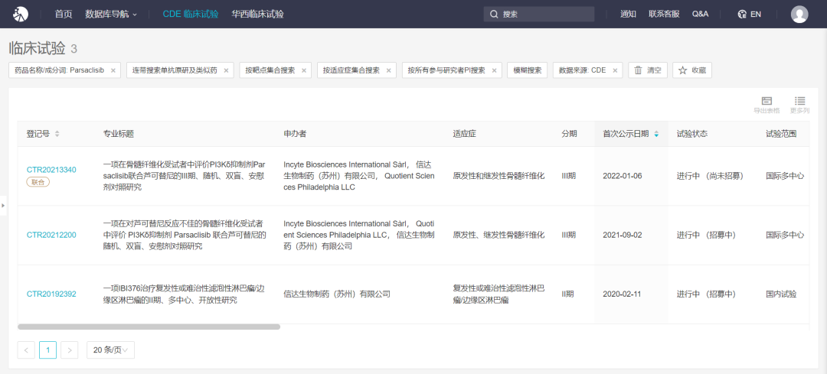Open 通知 notifications

pos(628,15)
